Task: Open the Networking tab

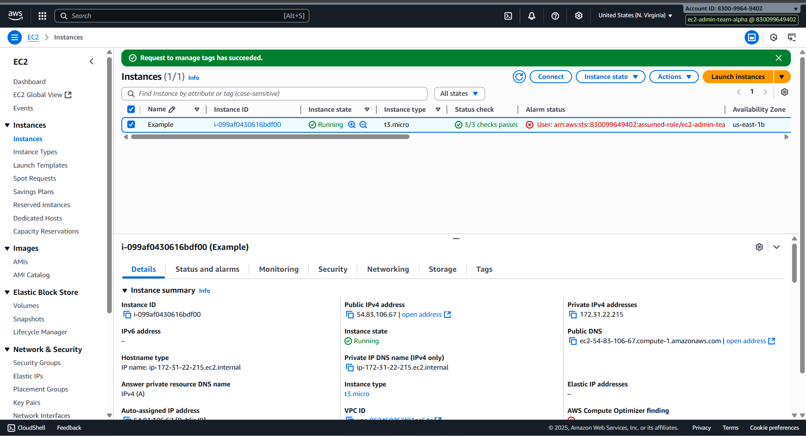Action: pyautogui.click(x=388, y=269)
